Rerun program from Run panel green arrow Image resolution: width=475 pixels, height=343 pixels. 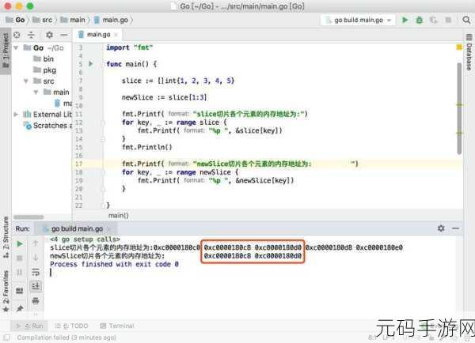(20, 243)
